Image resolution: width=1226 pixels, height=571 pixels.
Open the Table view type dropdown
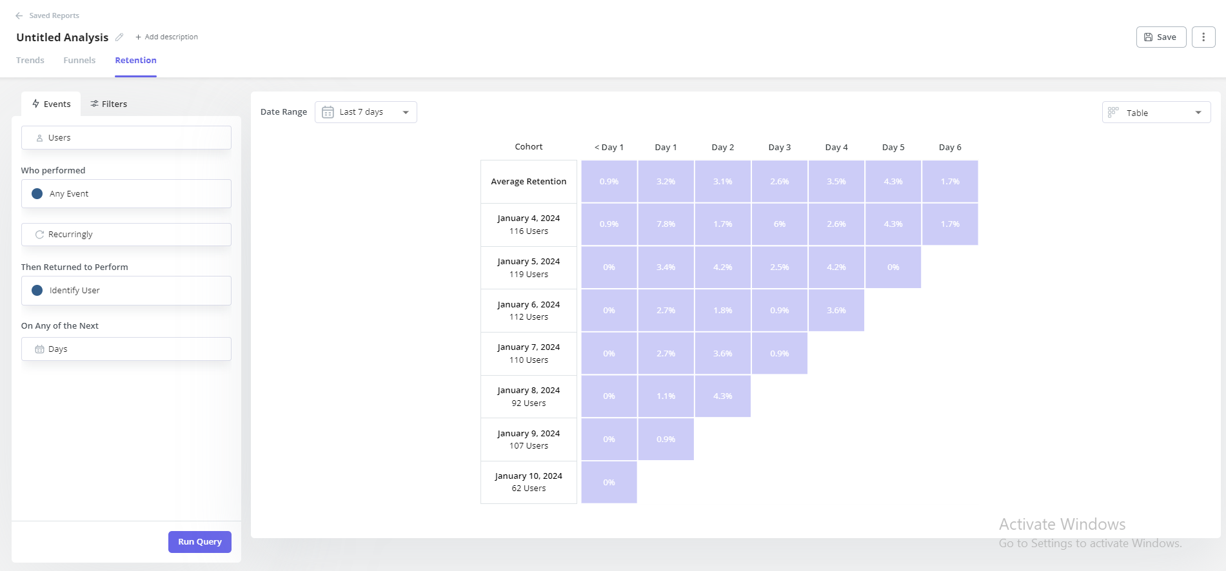(x=1156, y=112)
